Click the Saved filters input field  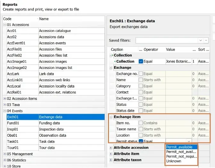[167, 40]
